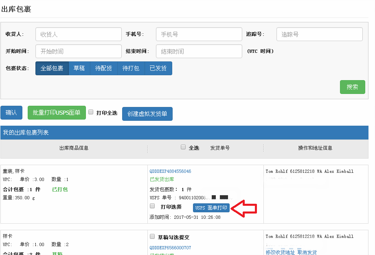
Task: Show packages with 待配货 status
Action: 103,68
